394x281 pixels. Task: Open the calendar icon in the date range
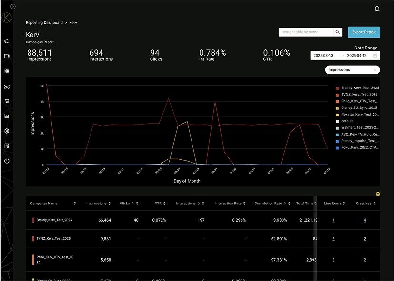[375, 56]
